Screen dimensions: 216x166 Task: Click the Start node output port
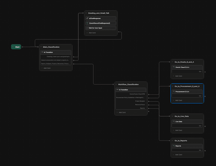[x=22, y=47]
